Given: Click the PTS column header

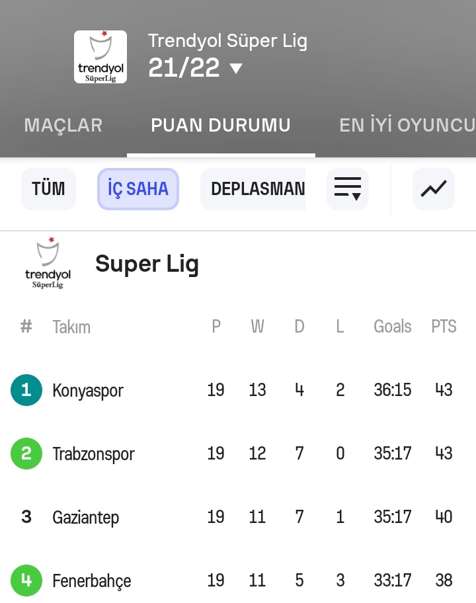Looking at the screenshot, I should coord(444,327).
